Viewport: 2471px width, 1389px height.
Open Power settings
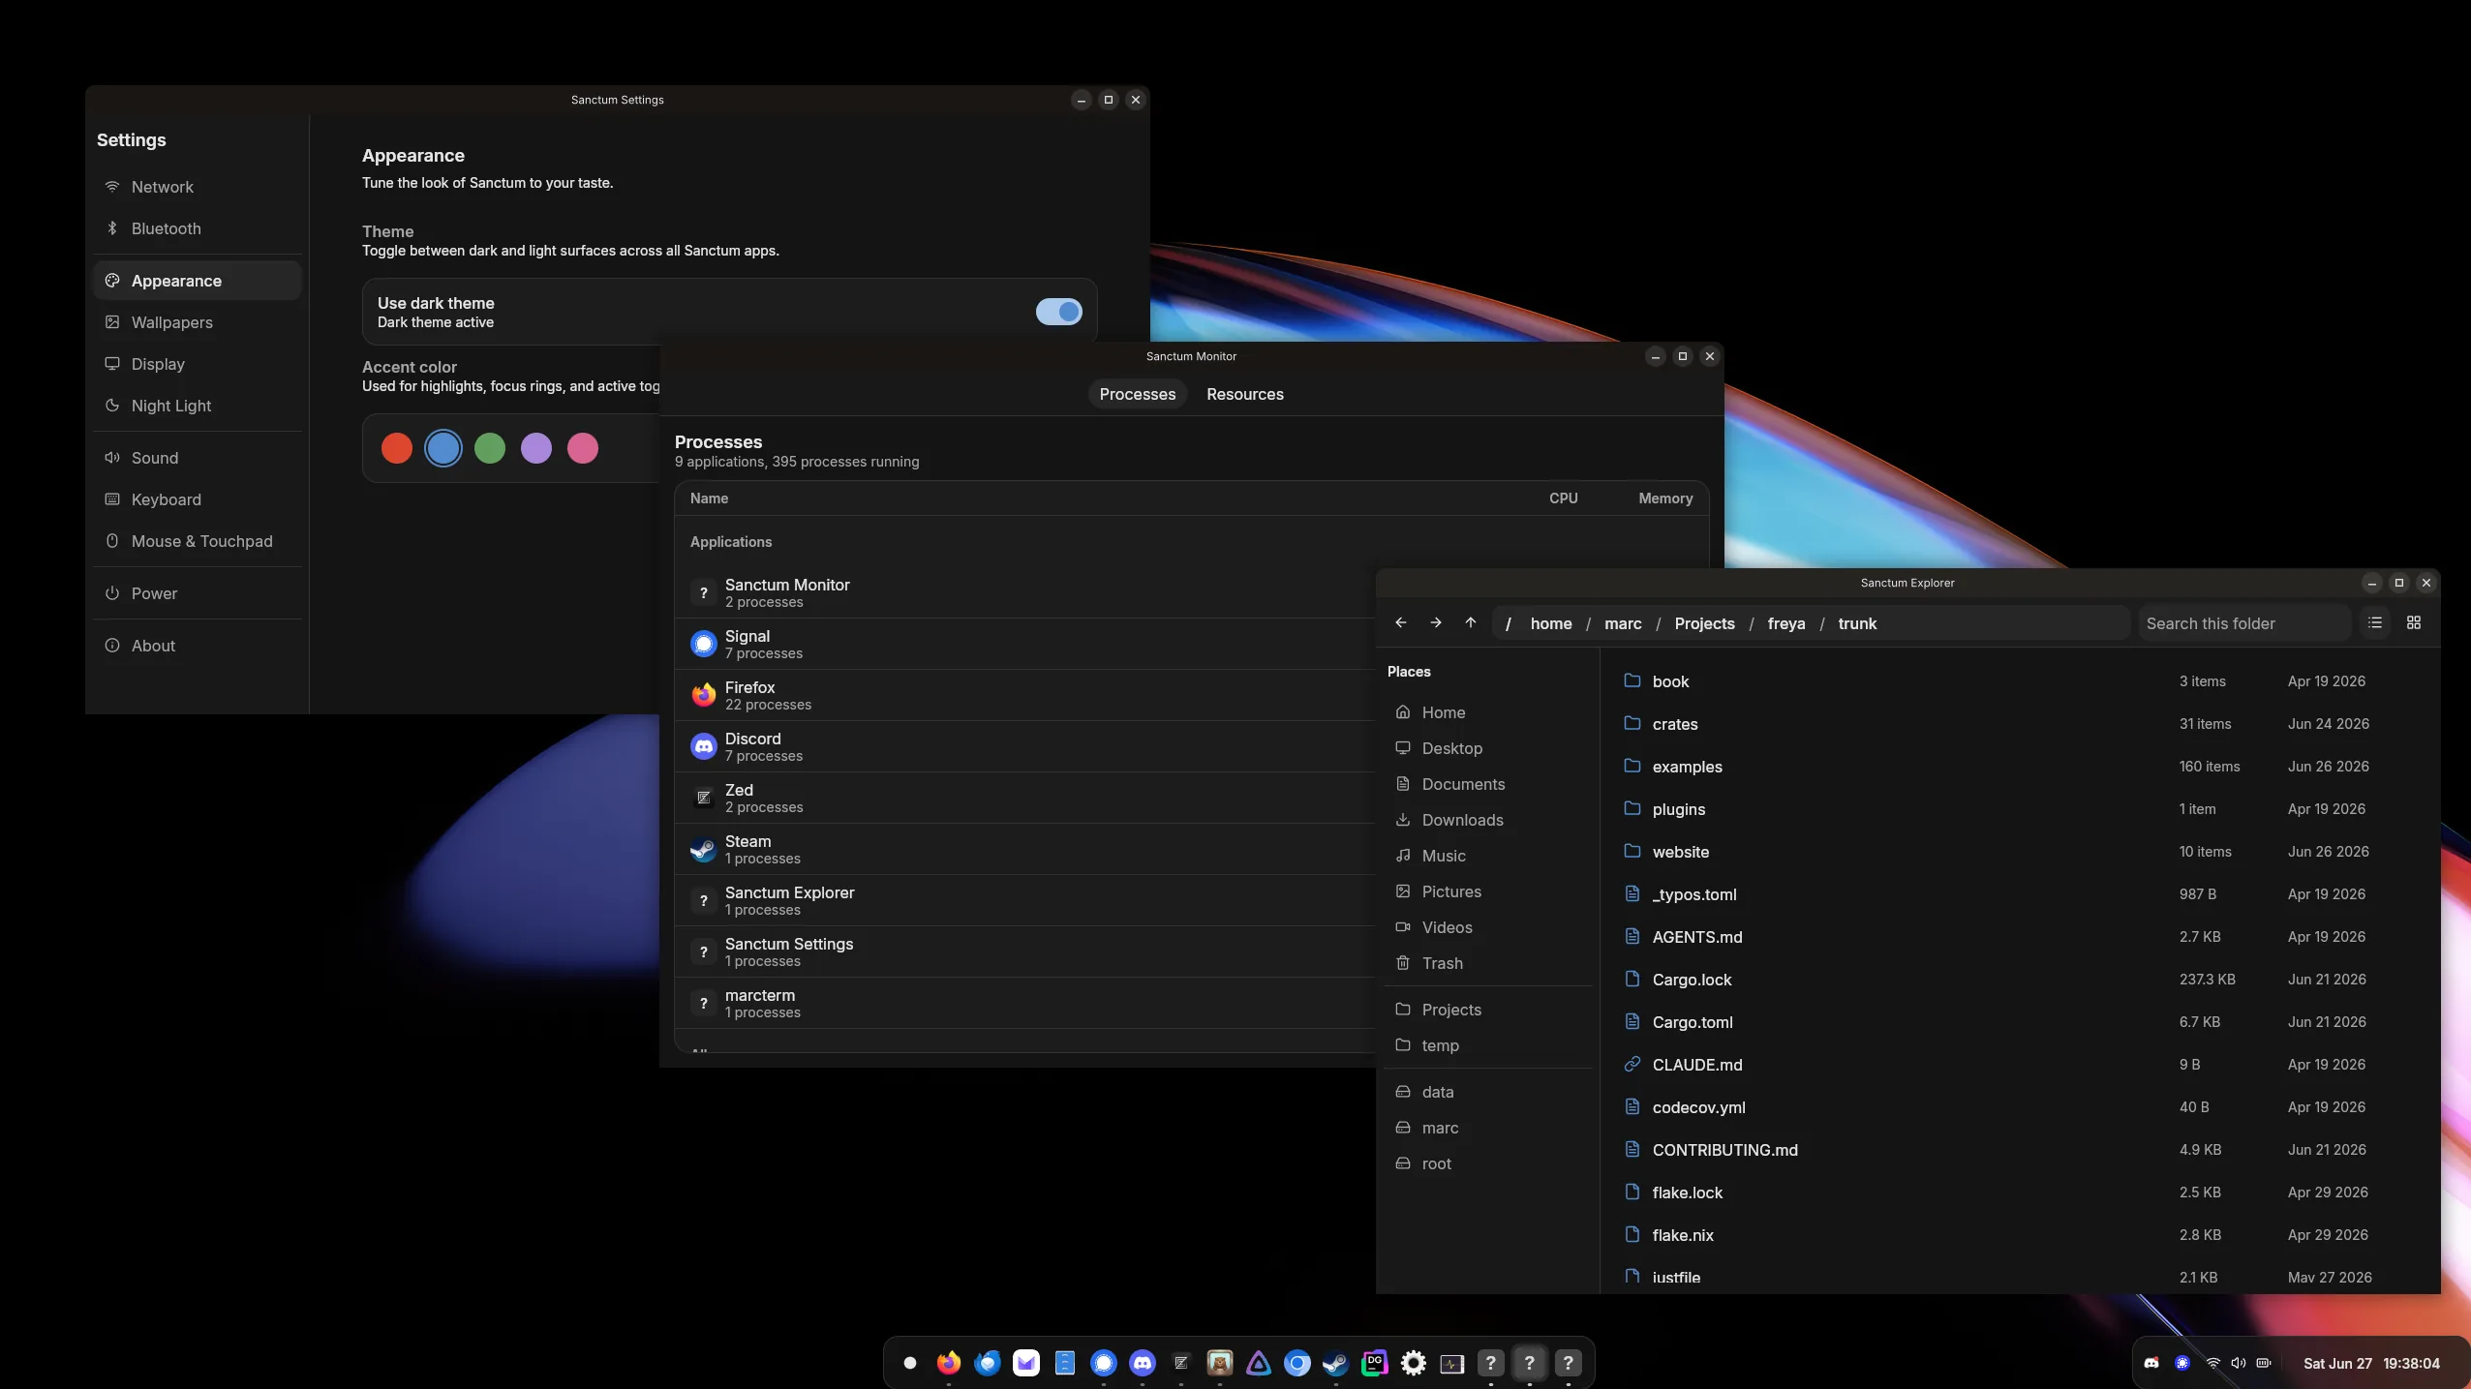(x=198, y=593)
